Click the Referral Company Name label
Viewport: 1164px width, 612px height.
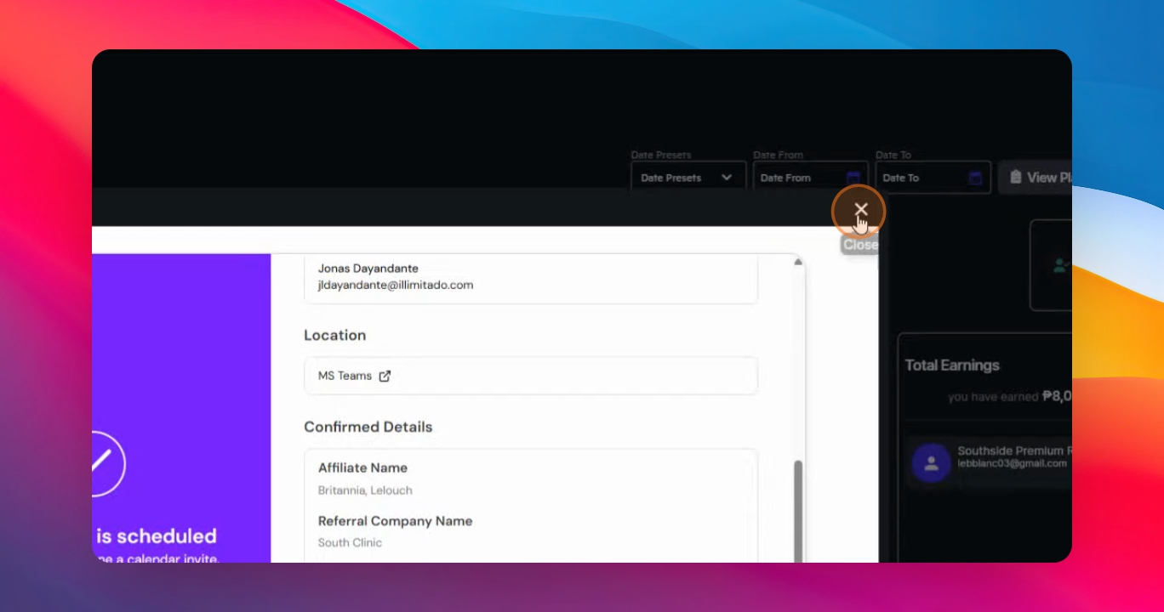(x=395, y=521)
